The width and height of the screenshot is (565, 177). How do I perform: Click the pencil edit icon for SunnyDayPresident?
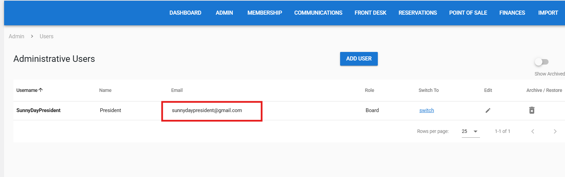(x=488, y=110)
